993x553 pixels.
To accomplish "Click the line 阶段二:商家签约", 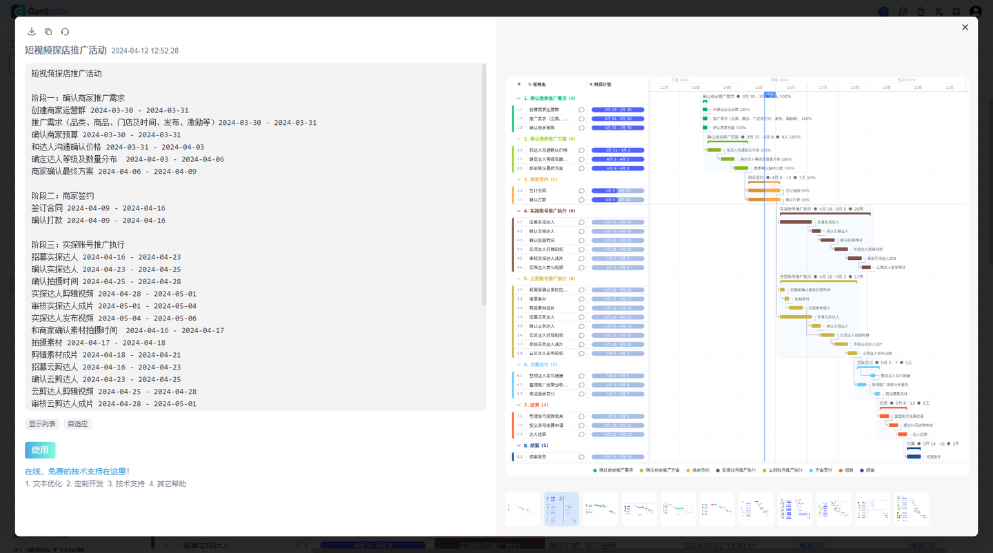I will click(x=63, y=196).
